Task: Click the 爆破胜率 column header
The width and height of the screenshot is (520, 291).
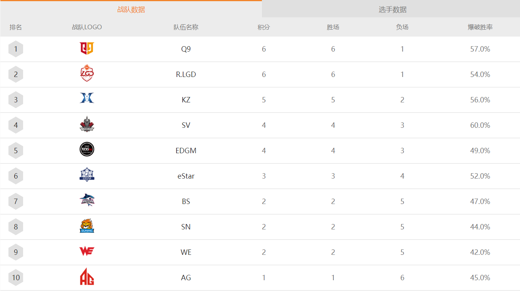Action: (480, 27)
